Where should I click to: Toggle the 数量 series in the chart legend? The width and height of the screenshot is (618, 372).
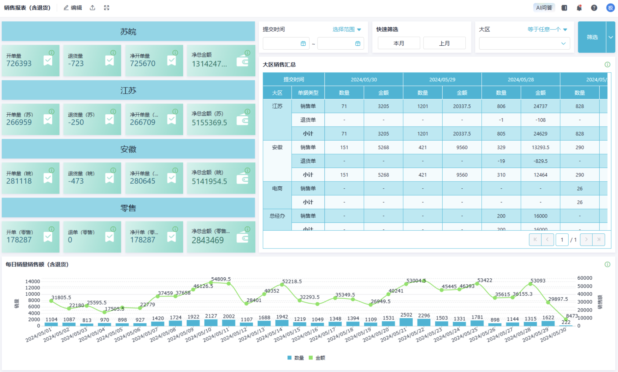click(x=296, y=358)
